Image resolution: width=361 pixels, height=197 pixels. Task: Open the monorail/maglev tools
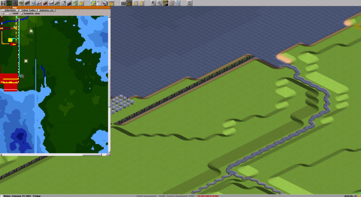33,3
